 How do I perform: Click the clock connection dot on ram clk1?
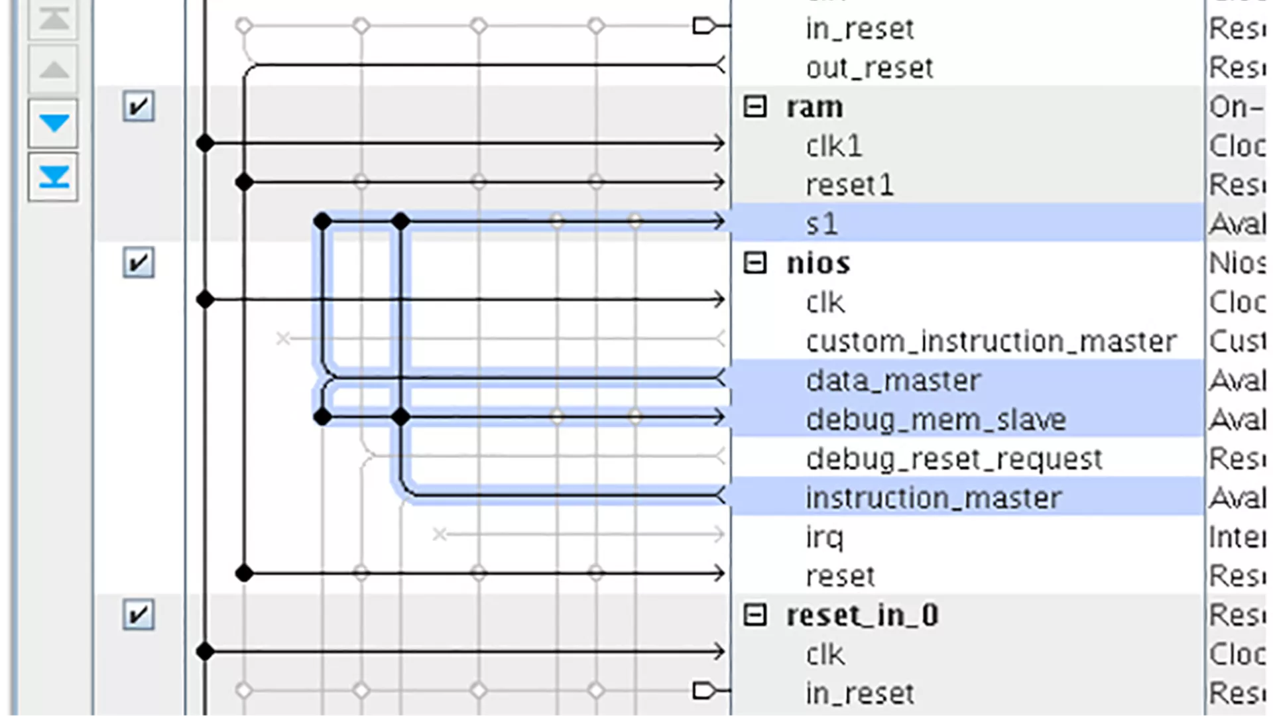coord(206,143)
